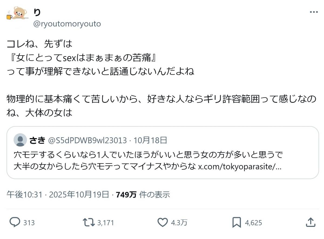Click the repost arrows icon

89,222
